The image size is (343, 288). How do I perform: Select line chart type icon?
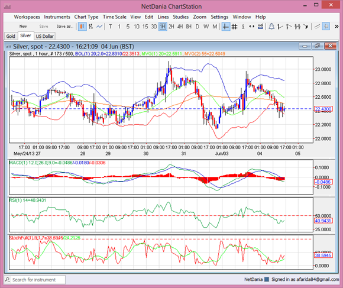point(99,27)
